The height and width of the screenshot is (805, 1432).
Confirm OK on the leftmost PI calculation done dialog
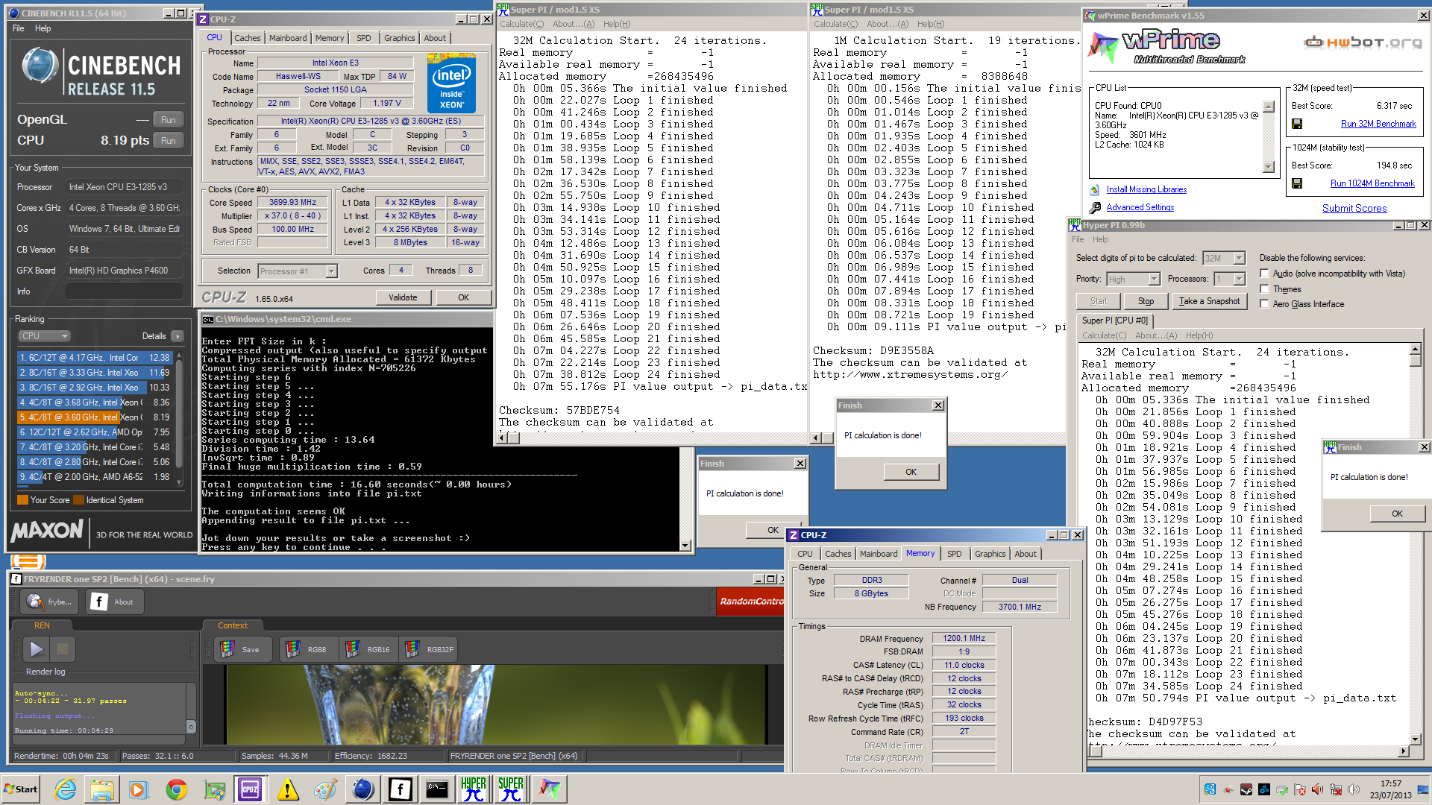[773, 530]
